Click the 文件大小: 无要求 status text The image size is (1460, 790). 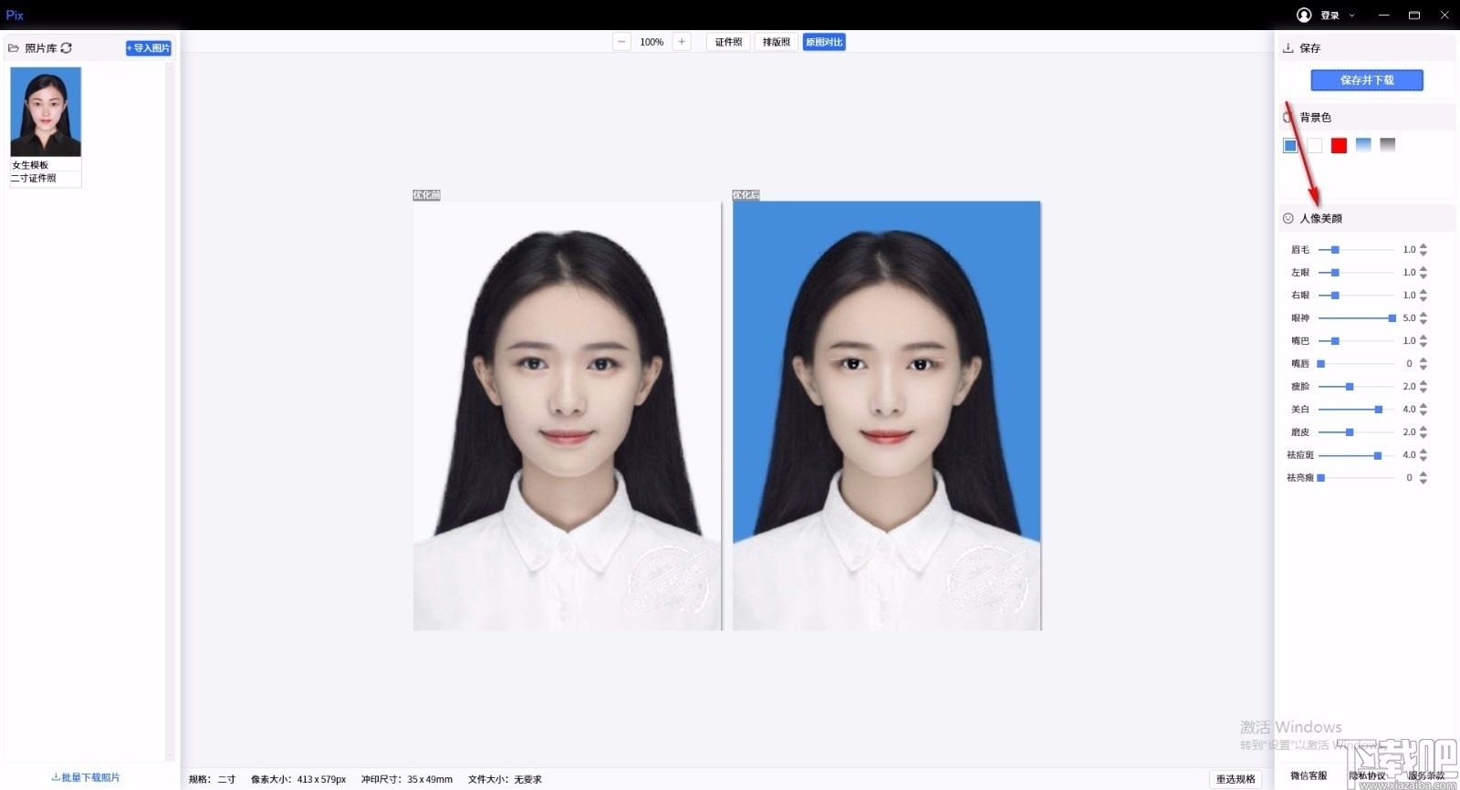tap(505, 779)
